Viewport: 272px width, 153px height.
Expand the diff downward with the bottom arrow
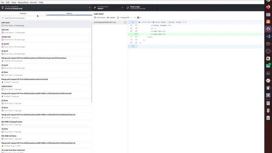[x=133, y=46]
